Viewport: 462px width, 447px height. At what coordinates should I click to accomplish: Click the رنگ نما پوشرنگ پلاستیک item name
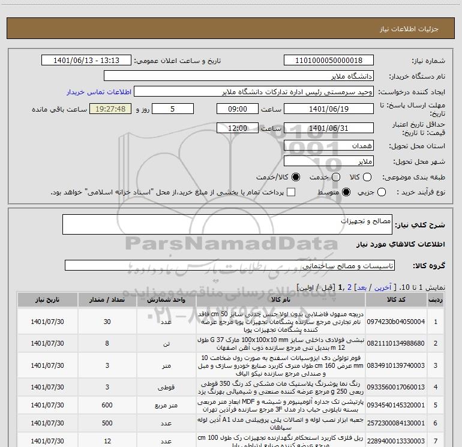tap(281, 388)
